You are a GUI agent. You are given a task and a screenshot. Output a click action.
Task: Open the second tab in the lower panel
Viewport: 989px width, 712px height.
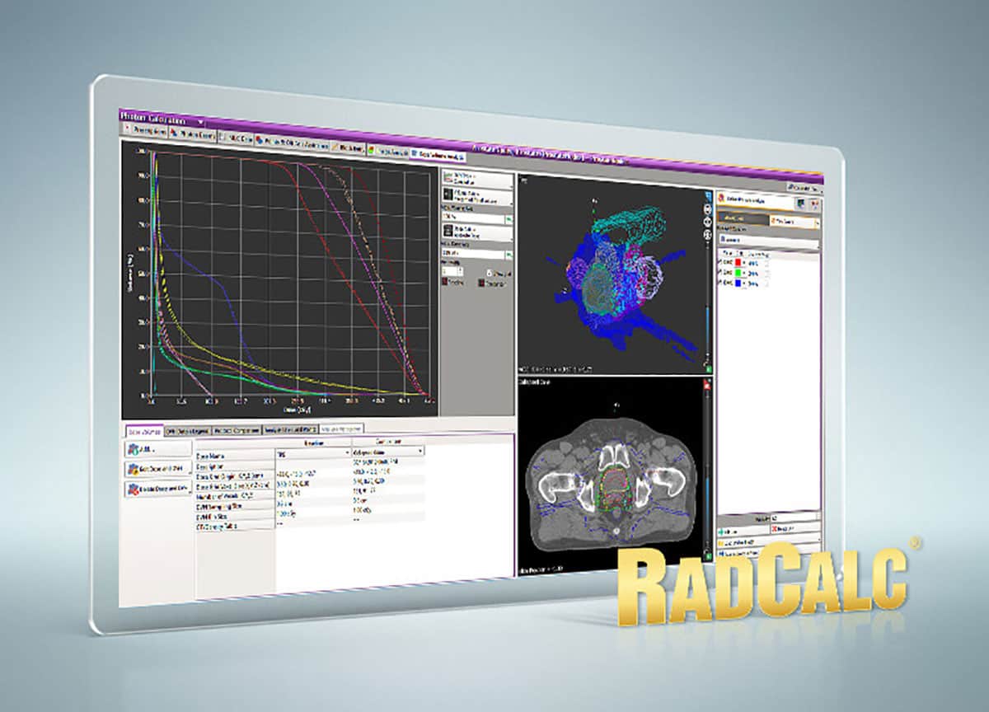pyautogui.click(x=188, y=430)
